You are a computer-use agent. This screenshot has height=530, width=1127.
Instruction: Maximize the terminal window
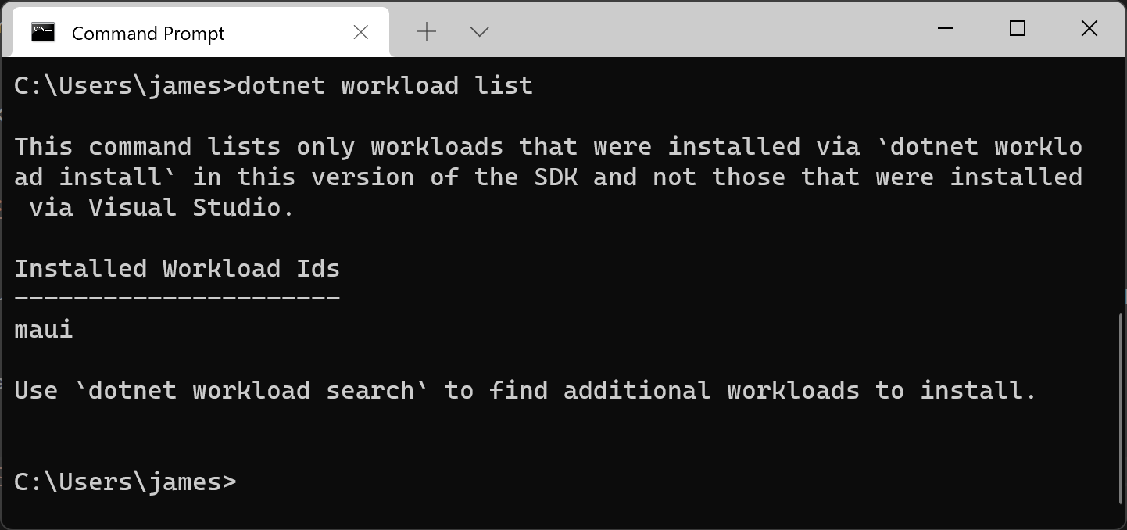1018,29
